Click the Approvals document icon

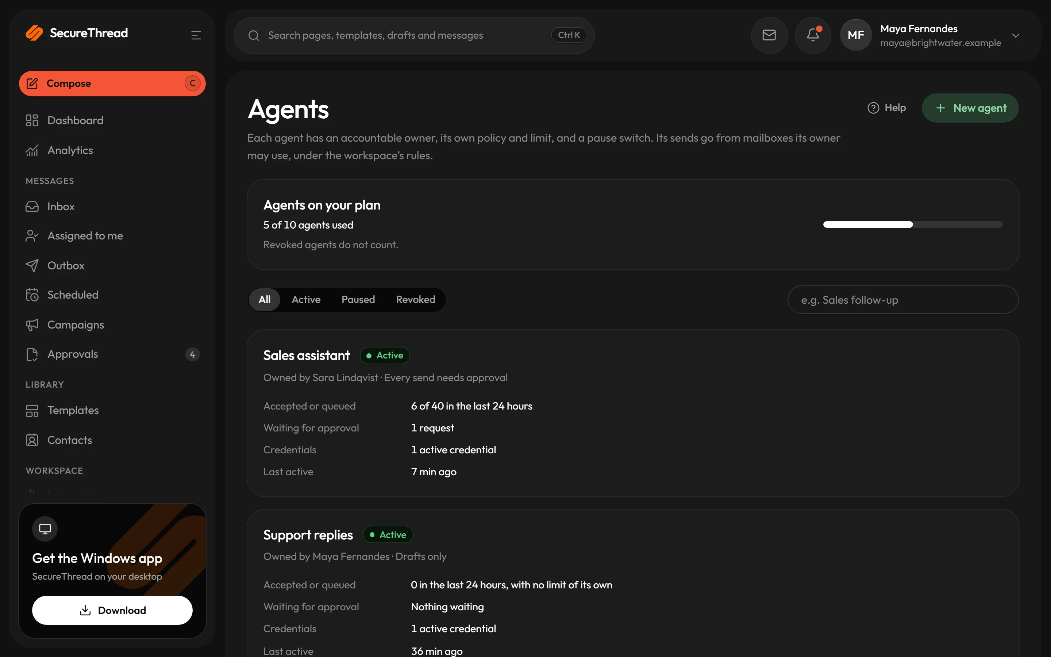[x=32, y=354]
